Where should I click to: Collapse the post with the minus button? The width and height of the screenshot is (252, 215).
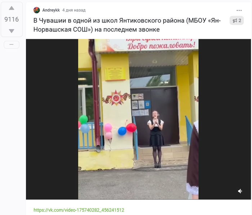[12, 45]
